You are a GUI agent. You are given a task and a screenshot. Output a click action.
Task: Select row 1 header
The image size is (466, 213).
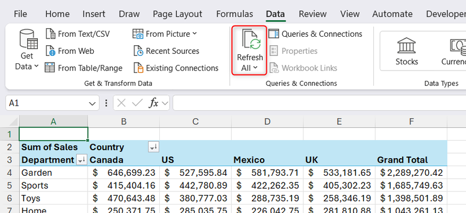click(10, 134)
